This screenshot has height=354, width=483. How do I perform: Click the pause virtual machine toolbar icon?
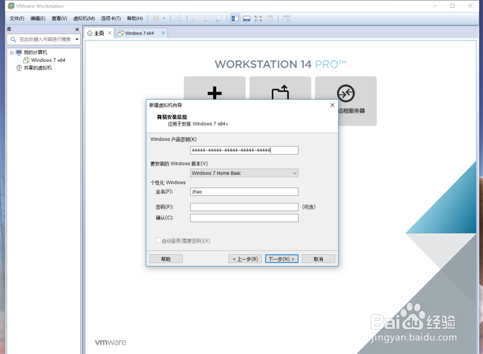156,18
